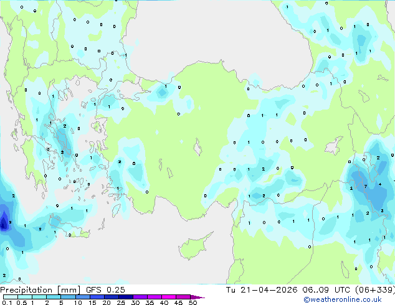Click the 0.5–1 mm legend color swatch
This screenshot has width=395, height=305.
click(x=25, y=297)
